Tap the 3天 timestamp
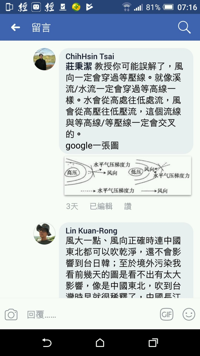200x356 pixels. pyautogui.click(x=72, y=206)
